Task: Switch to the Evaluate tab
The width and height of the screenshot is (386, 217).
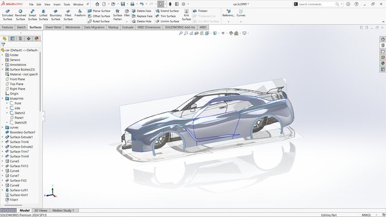Action: [128, 27]
